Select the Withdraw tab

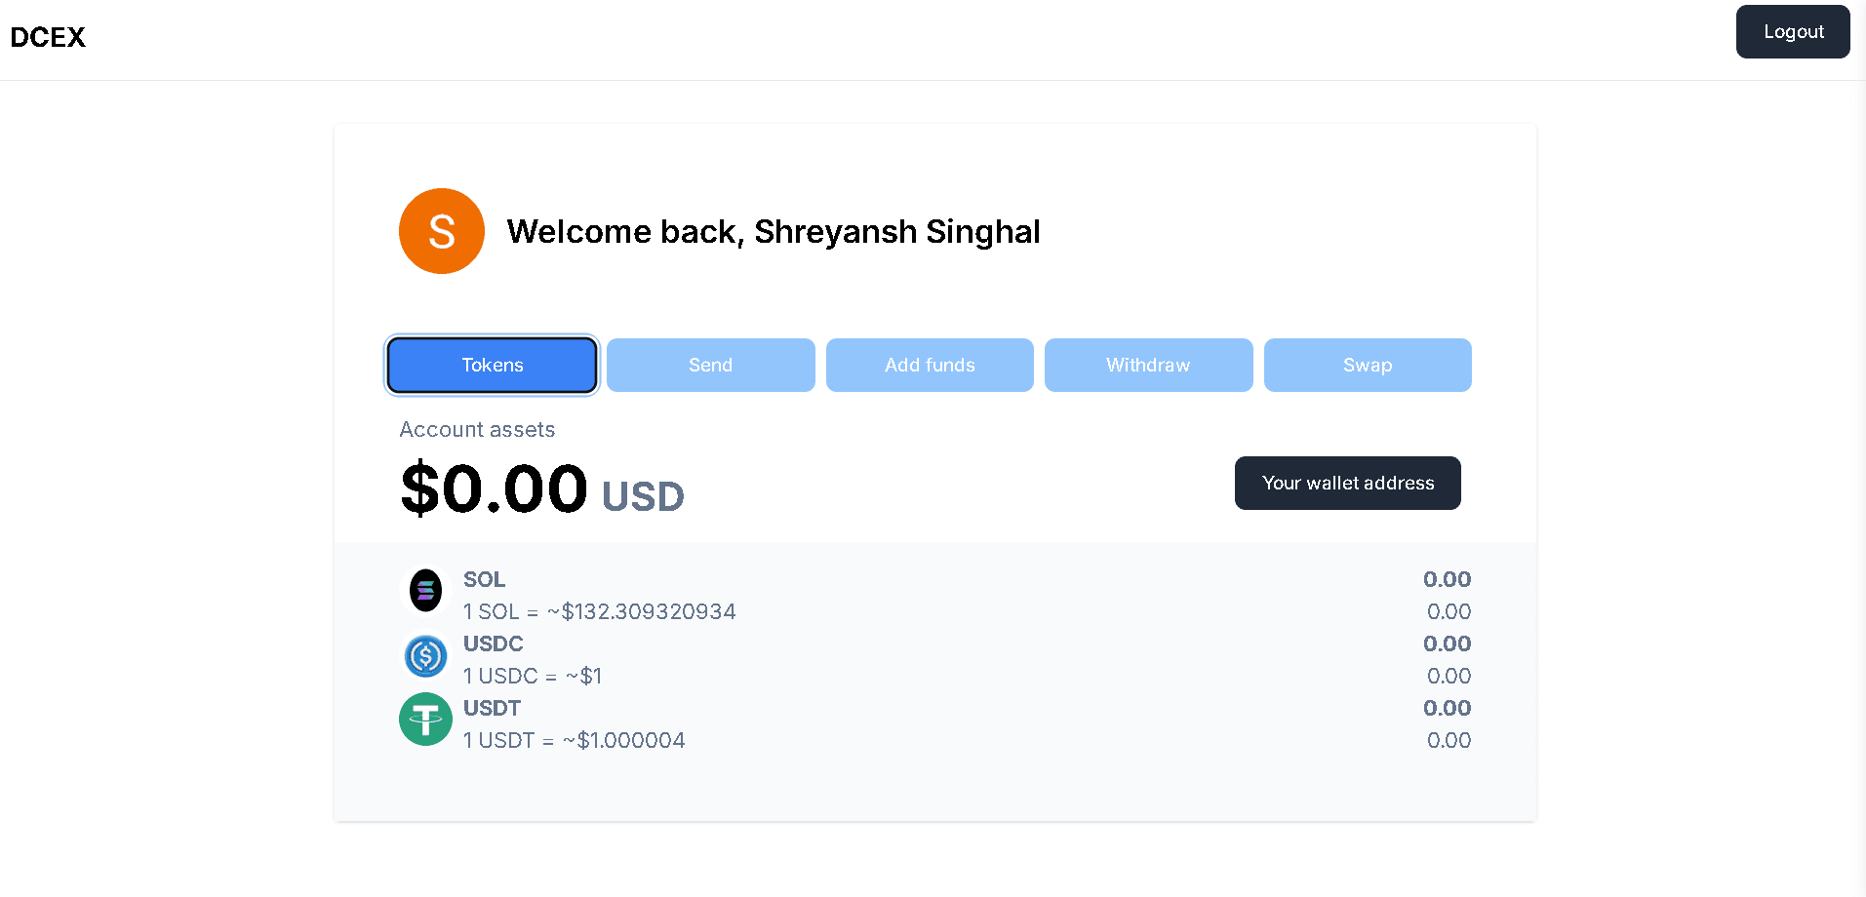[x=1148, y=365]
